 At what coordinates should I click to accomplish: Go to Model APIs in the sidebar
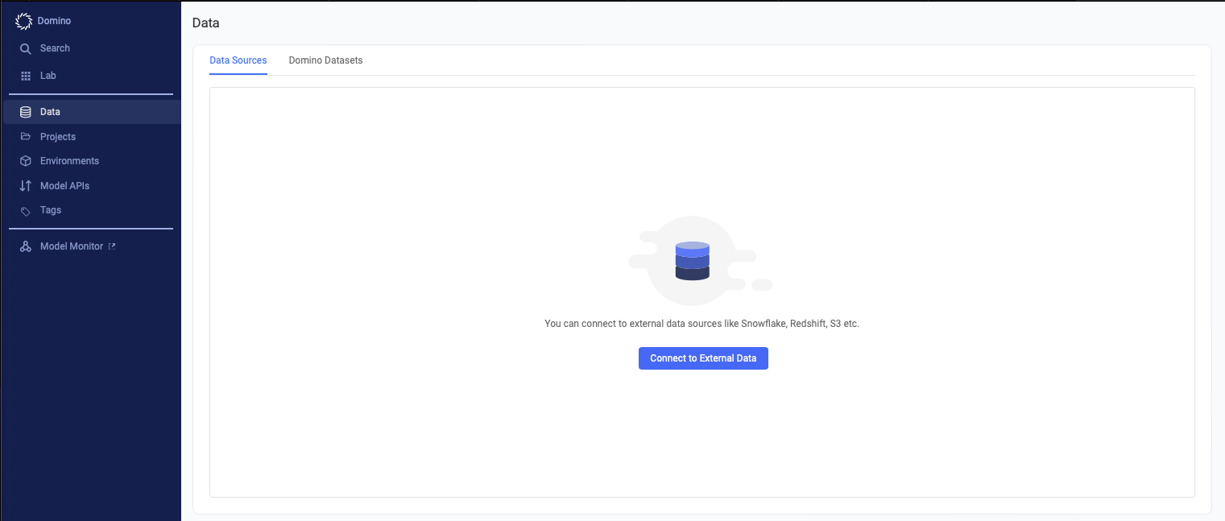64,185
